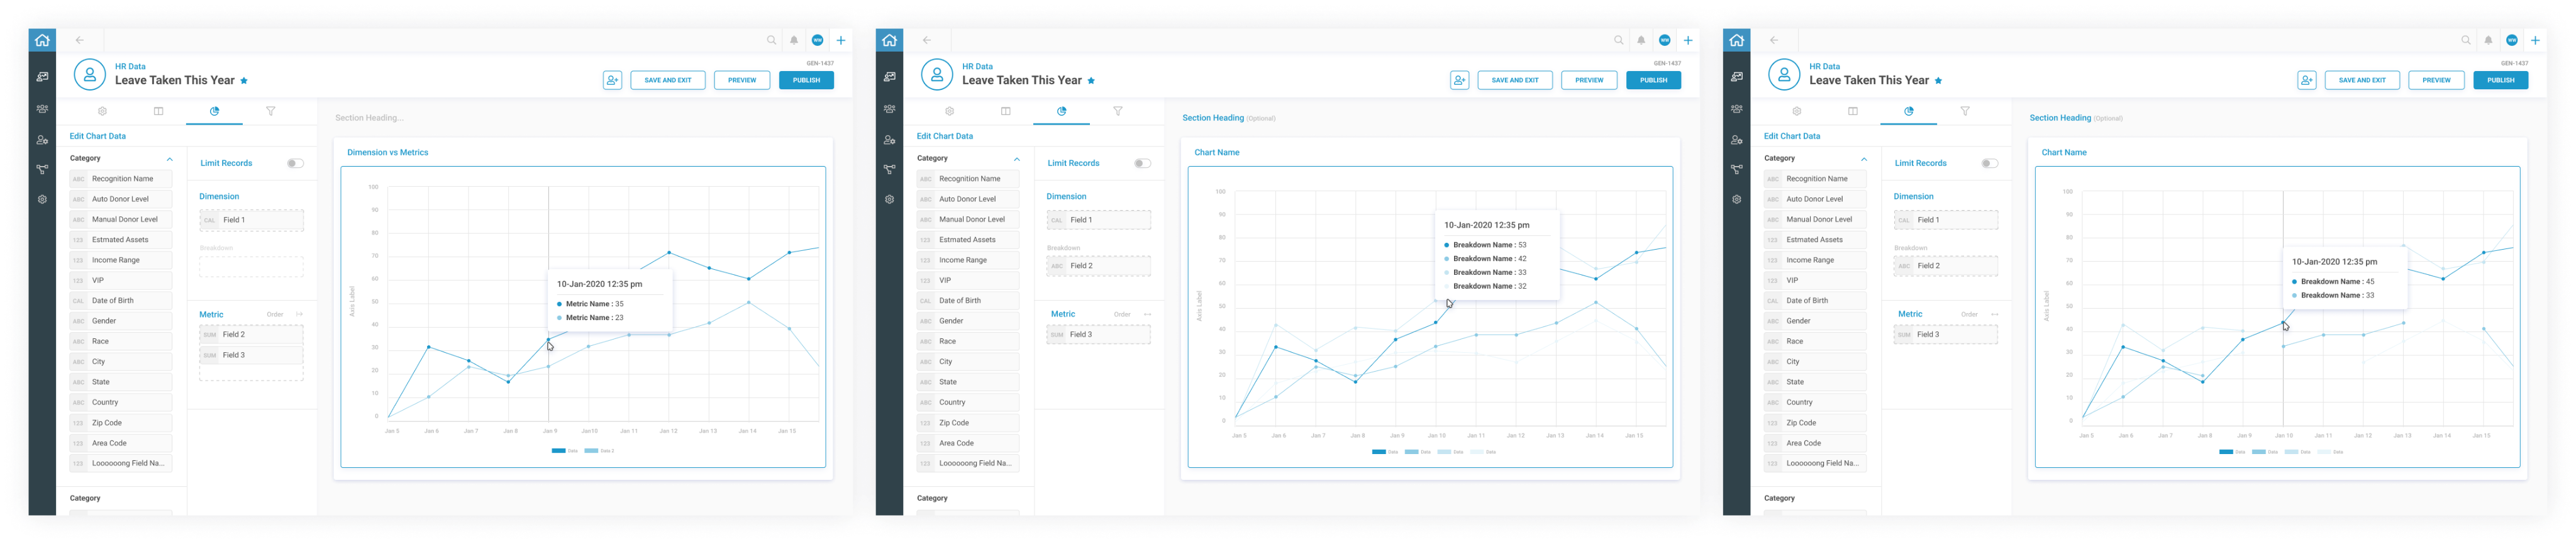Click the notification bell in the right screen

(x=2488, y=41)
